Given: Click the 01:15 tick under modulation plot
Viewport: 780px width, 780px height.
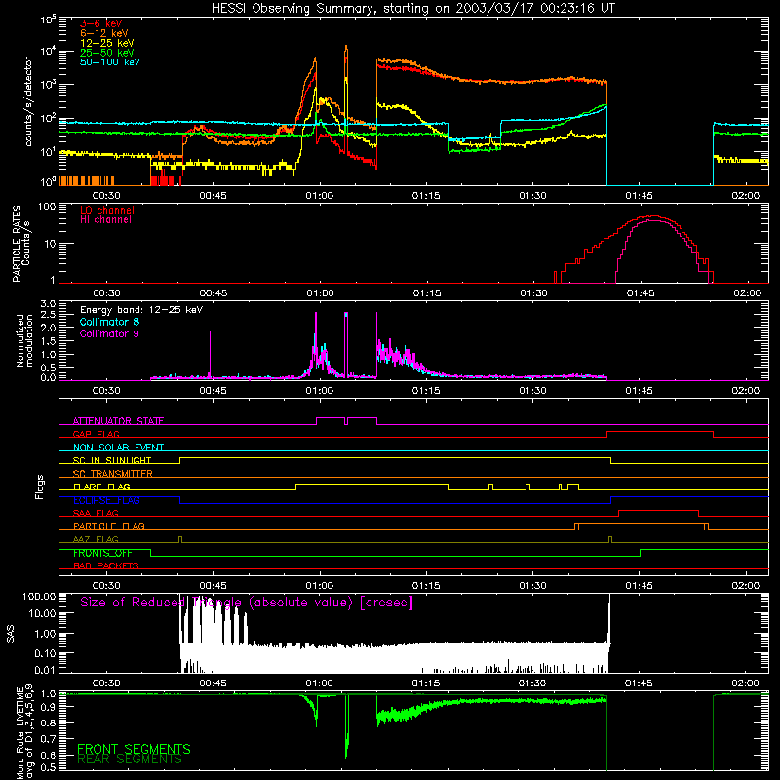Looking at the screenshot, I should coord(426,391).
